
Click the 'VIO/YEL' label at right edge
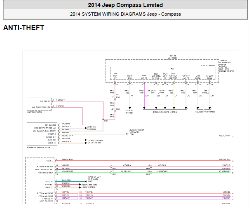(226, 192)
